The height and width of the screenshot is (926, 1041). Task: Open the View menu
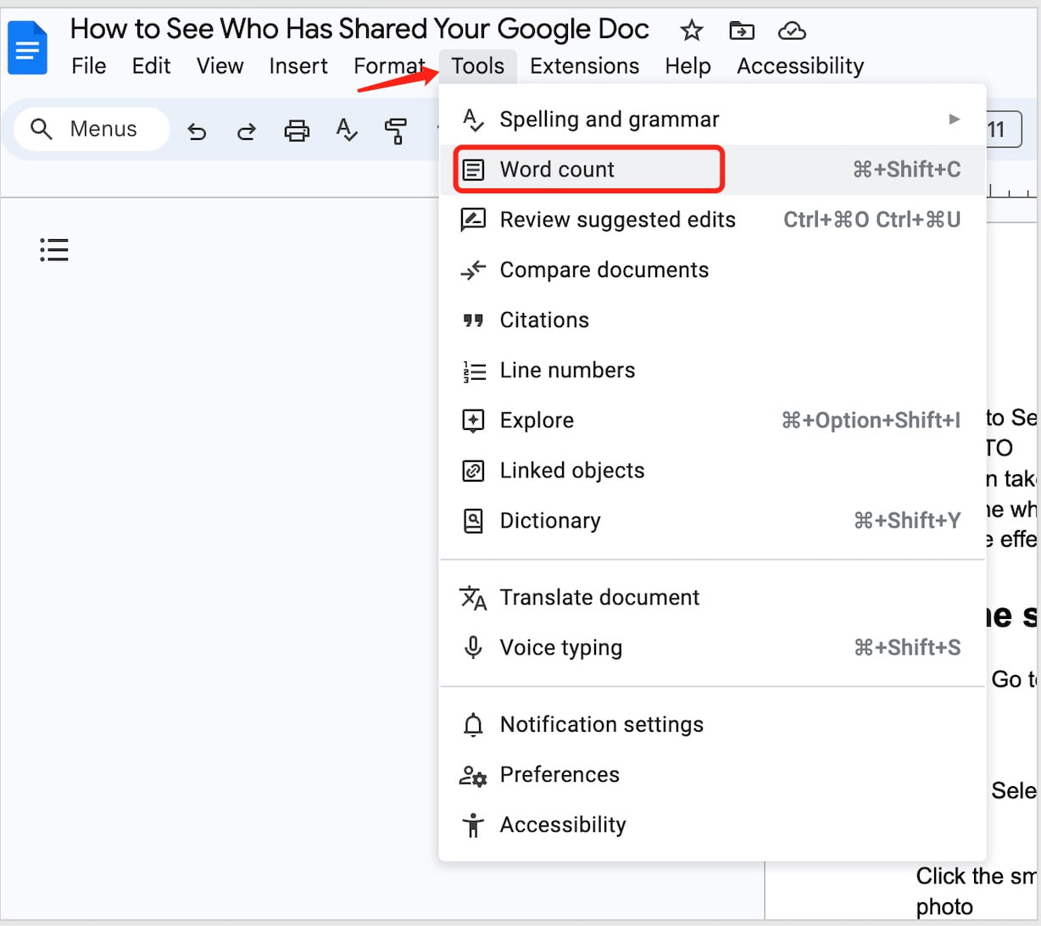(220, 66)
